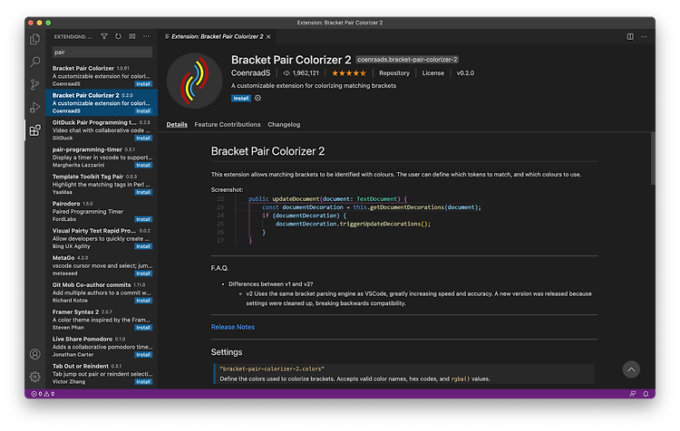Click the code screenshot in README
This screenshot has height=431, width=680.
point(347,220)
